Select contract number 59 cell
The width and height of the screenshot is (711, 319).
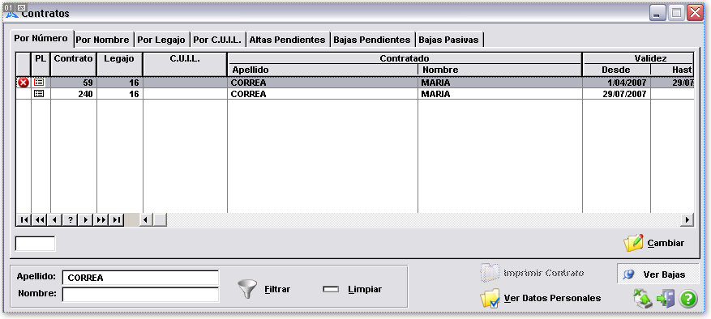tap(74, 83)
